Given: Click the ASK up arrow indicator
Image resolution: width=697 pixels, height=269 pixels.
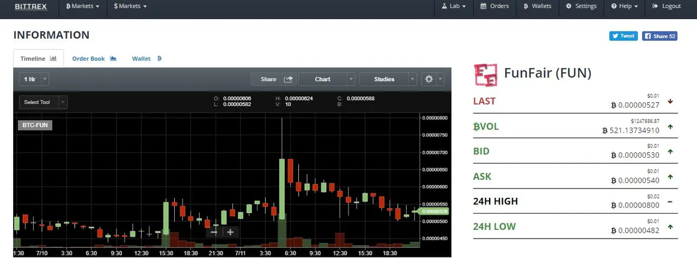Looking at the screenshot, I should click(670, 177).
